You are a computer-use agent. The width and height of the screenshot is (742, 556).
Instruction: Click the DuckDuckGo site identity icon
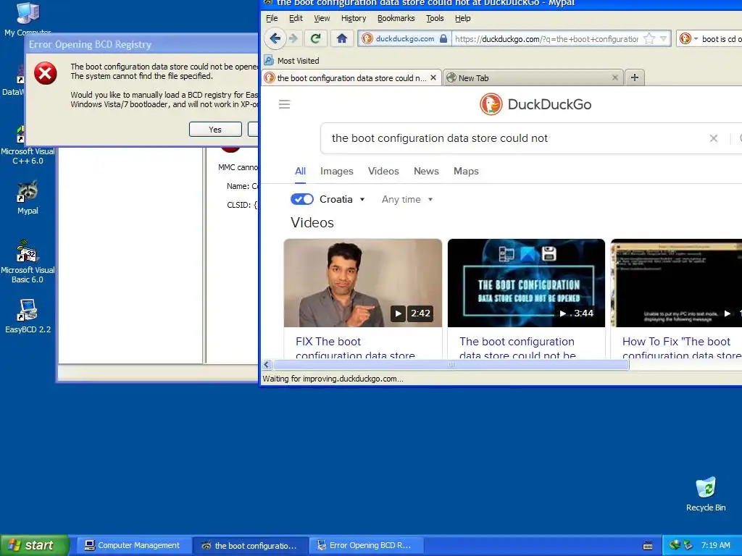click(367, 39)
